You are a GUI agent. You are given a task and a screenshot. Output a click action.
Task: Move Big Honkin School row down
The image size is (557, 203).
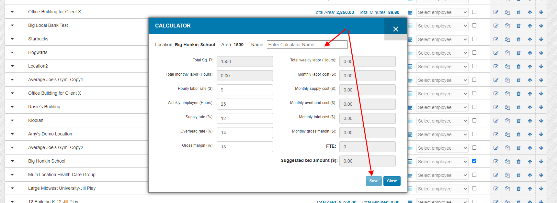(541, 161)
